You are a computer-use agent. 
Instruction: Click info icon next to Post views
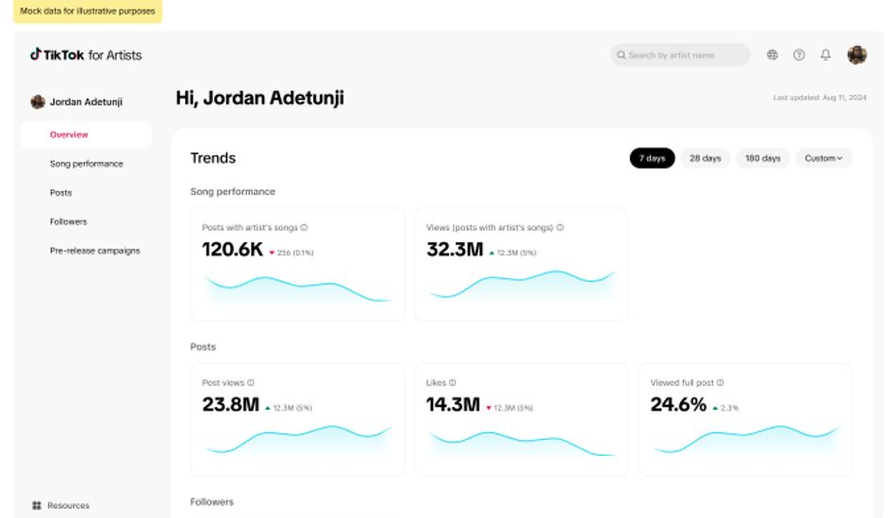(251, 383)
